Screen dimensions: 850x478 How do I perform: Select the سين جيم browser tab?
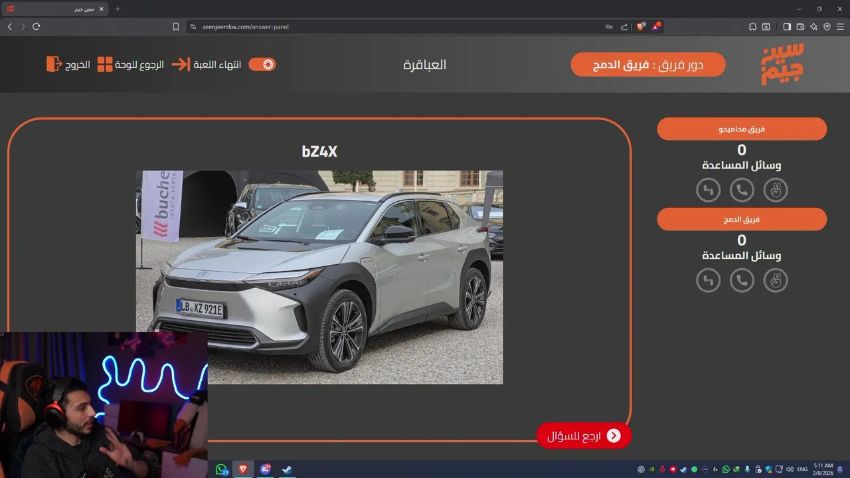click(x=56, y=9)
